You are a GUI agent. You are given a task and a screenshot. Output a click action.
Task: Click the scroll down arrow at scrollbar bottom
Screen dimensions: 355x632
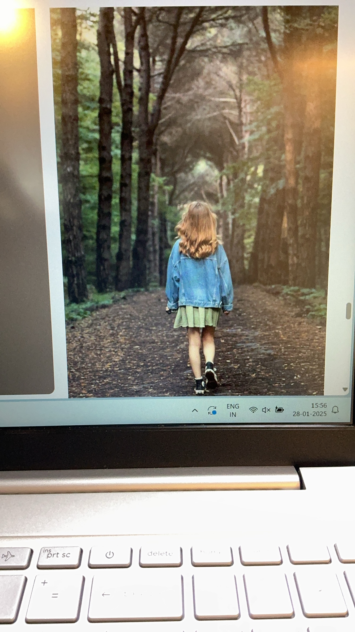345,389
